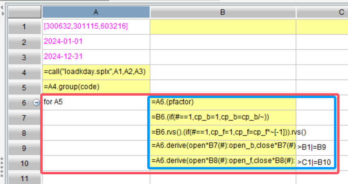Click cell containing [300632,301115,603216]
The height and width of the screenshot is (184, 348).
(x=95, y=27)
